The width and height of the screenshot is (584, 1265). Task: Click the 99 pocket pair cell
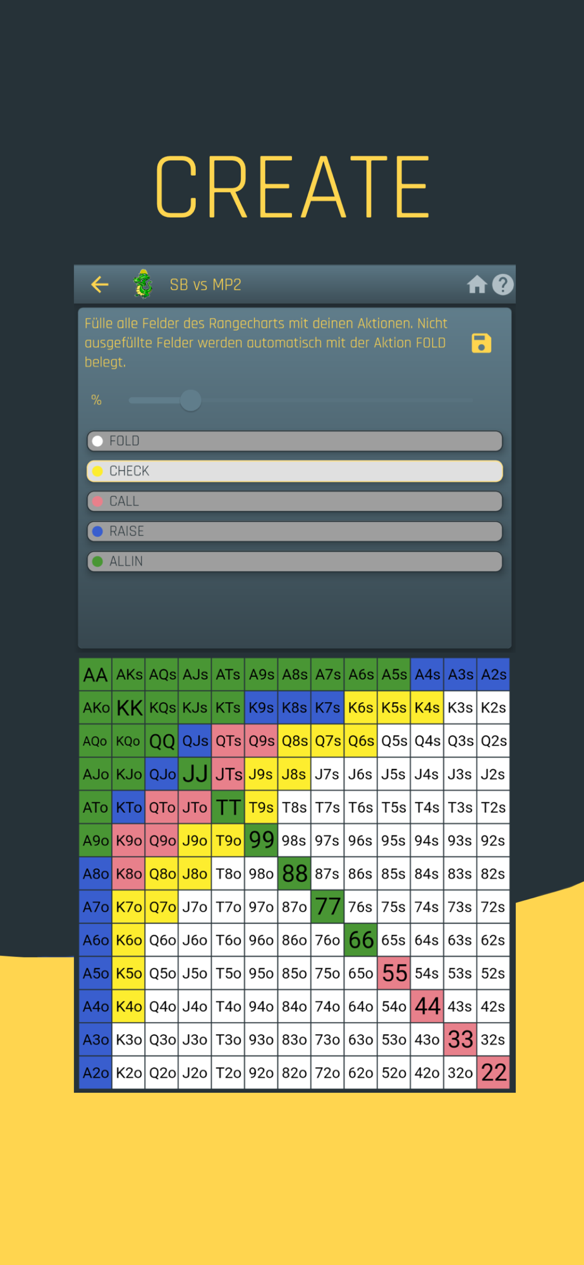point(261,840)
